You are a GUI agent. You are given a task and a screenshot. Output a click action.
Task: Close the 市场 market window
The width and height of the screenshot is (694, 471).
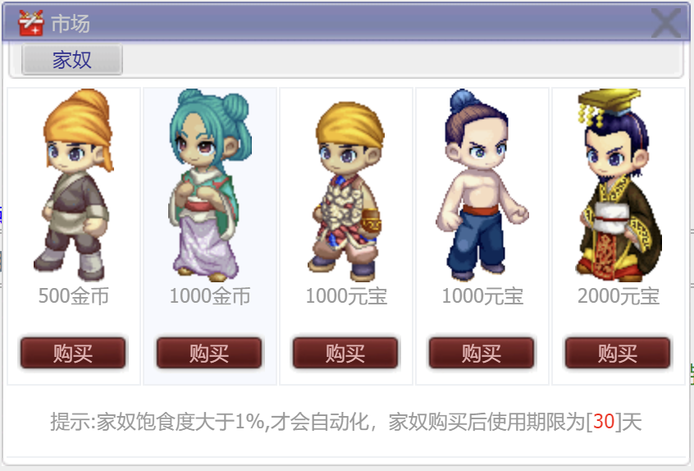click(666, 22)
